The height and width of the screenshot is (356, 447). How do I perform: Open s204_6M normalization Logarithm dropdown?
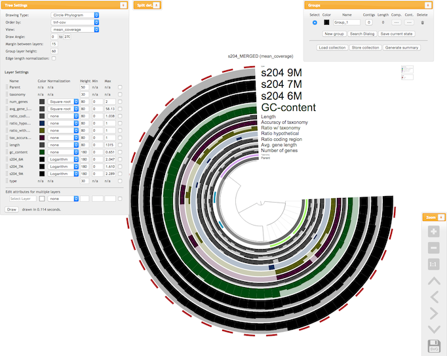pyautogui.click(x=63, y=159)
